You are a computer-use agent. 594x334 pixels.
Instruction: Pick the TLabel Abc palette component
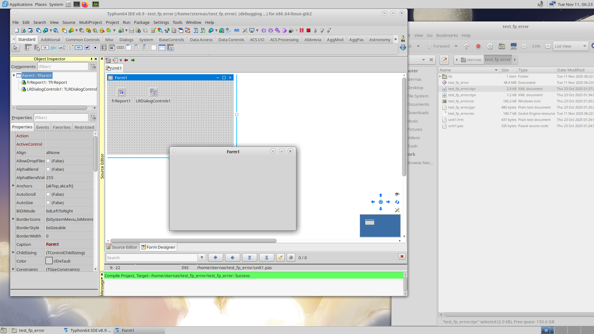(54, 48)
